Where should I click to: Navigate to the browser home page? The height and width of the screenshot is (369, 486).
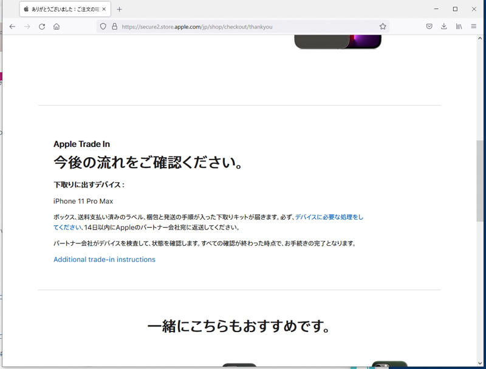[x=57, y=26]
